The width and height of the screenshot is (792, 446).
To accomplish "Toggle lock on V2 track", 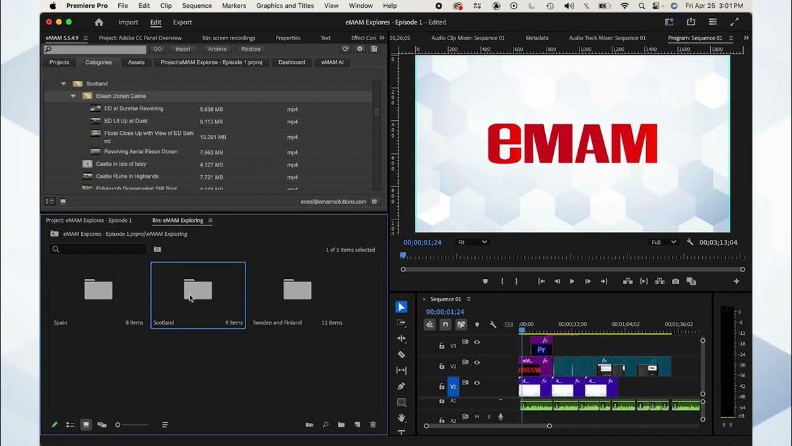I will pos(442,366).
